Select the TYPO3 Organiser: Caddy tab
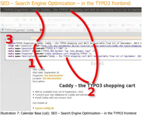Screen dimensions: 142x116 21,30
